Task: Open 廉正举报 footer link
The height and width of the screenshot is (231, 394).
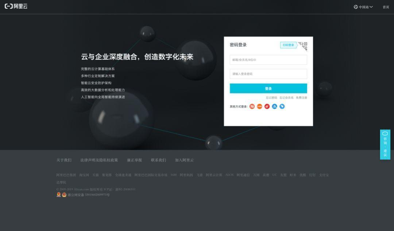Action: click(134, 160)
